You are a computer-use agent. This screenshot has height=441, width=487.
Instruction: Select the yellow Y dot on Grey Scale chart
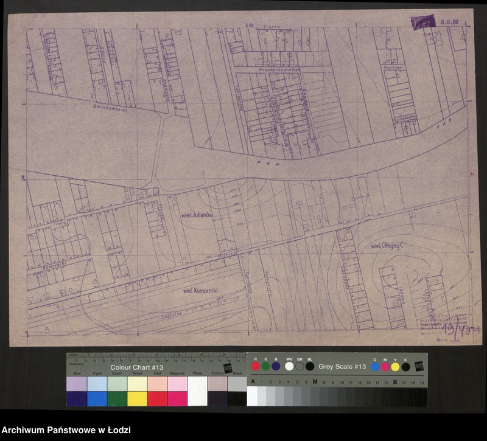coord(394,366)
